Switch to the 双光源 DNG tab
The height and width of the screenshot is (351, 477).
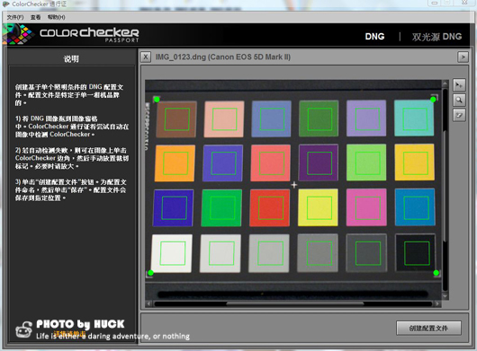pos(436,37)
